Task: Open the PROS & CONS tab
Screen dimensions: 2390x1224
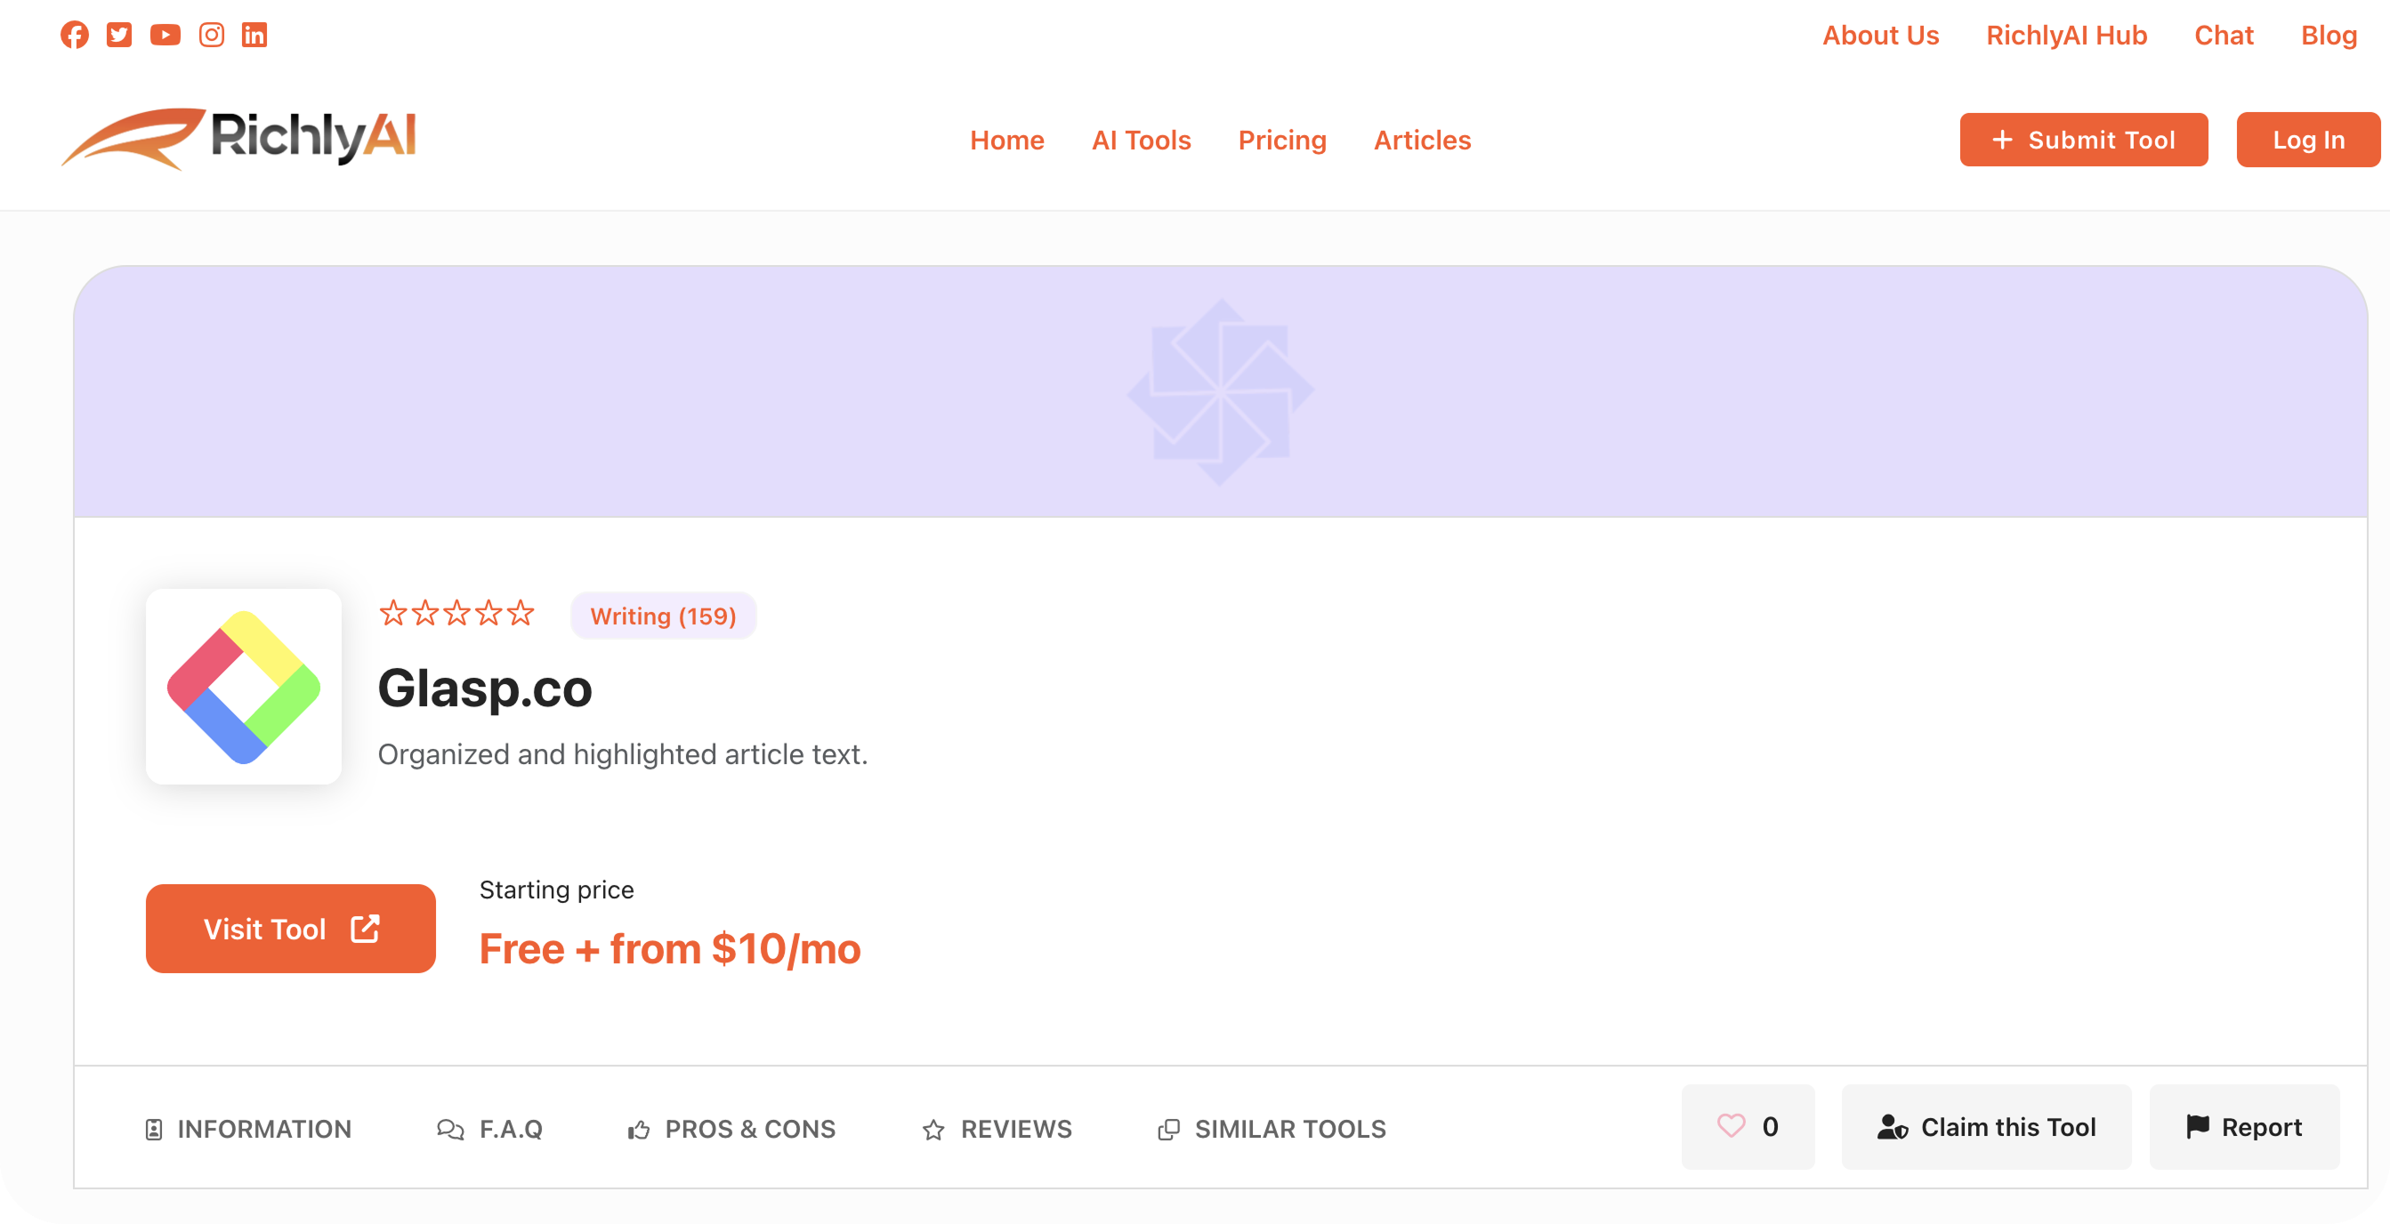Action: [732, 1129]
